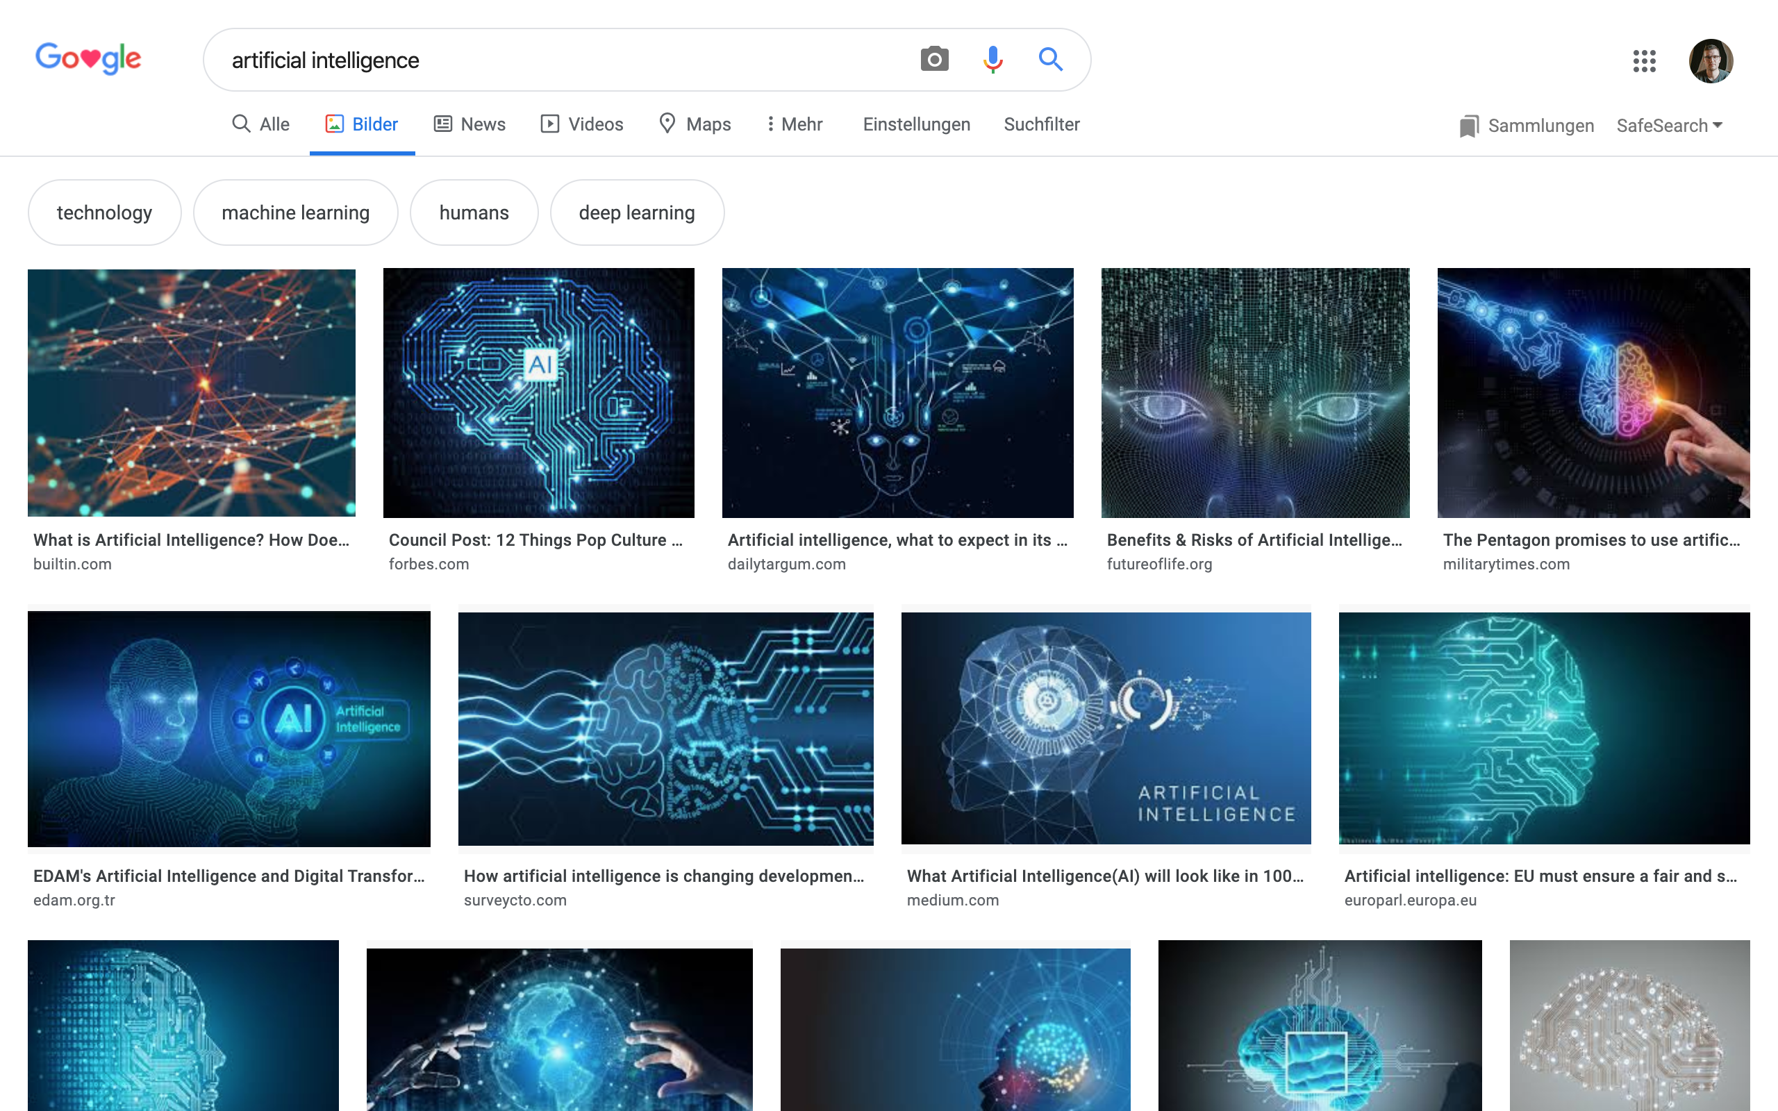Open the orange network image from builtin.com

click(x=192, y=392)
